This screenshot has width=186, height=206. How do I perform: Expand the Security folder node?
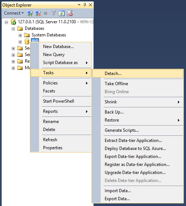coord(13,48)
